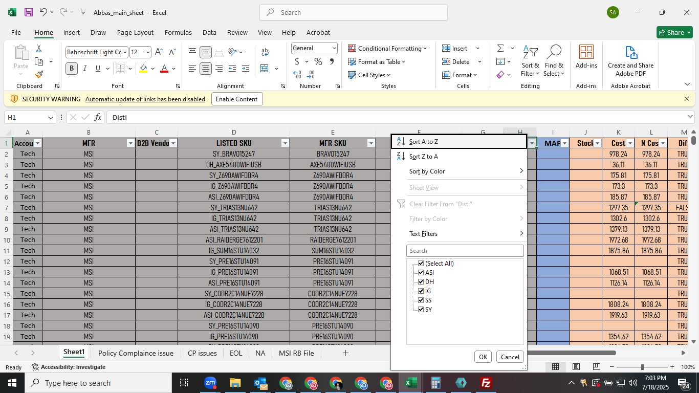Expand Text Filters submenu
The width and height of the screenshot is (699, 393).
(459, 234)
